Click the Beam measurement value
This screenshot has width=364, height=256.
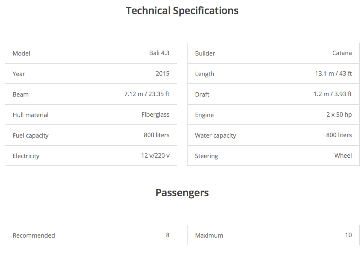click(x=147, y=94)
